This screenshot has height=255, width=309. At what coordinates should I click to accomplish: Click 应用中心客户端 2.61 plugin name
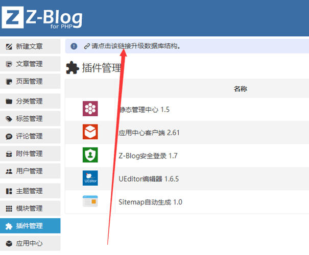[x=149, y=133]
